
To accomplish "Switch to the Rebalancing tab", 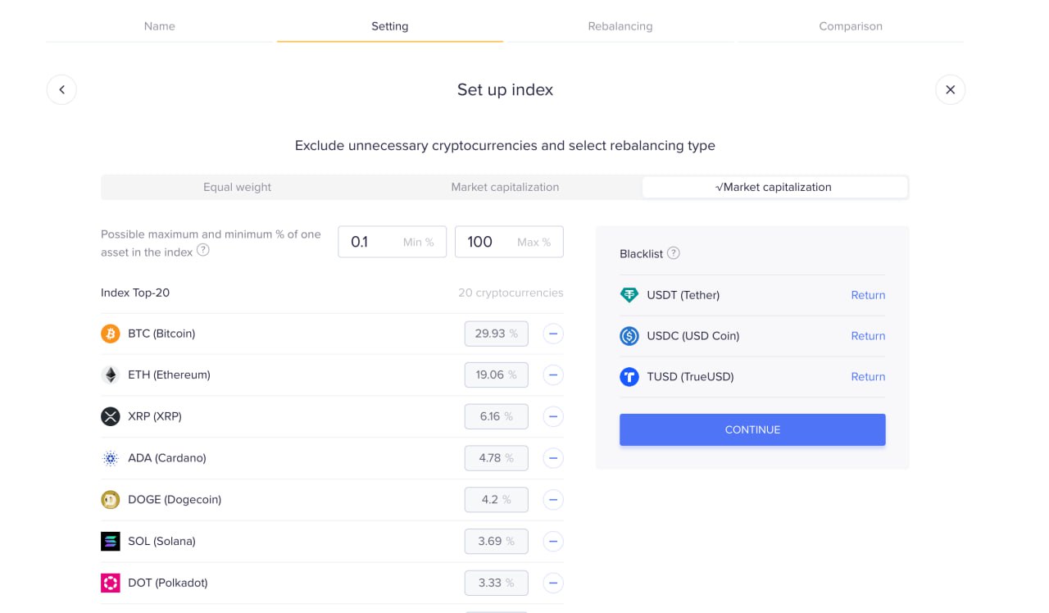I will click(x=620, y=26).
